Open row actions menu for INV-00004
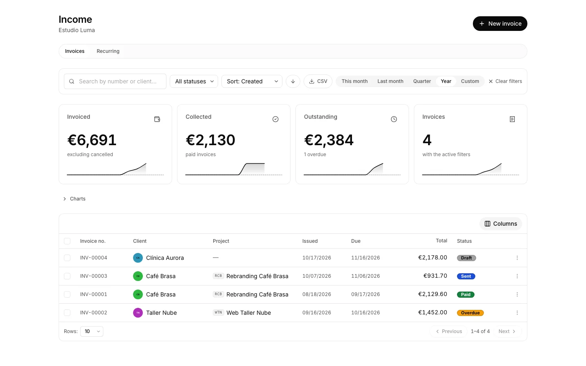This screenshot has height=366, width=586. pyautogui.click(x=517, y=258)
